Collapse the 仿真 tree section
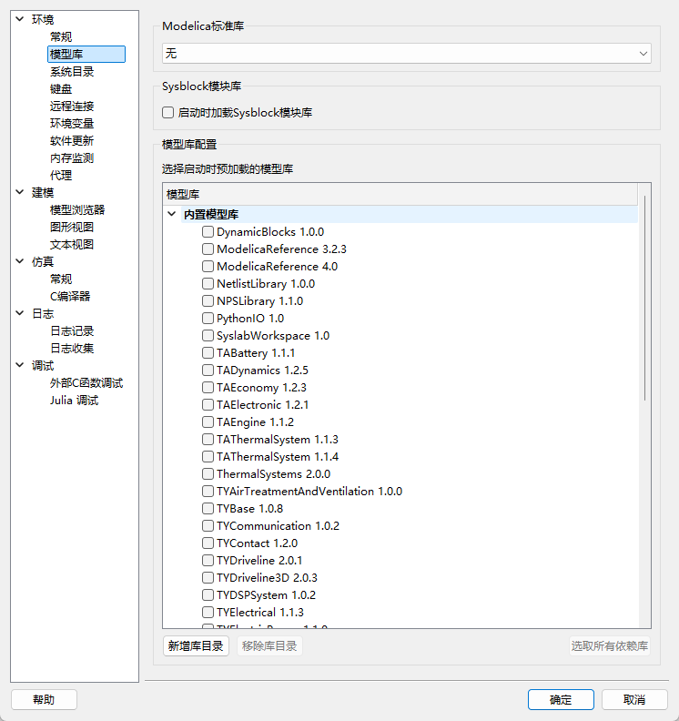Screen dimensions: 679x721 point(20,261)
